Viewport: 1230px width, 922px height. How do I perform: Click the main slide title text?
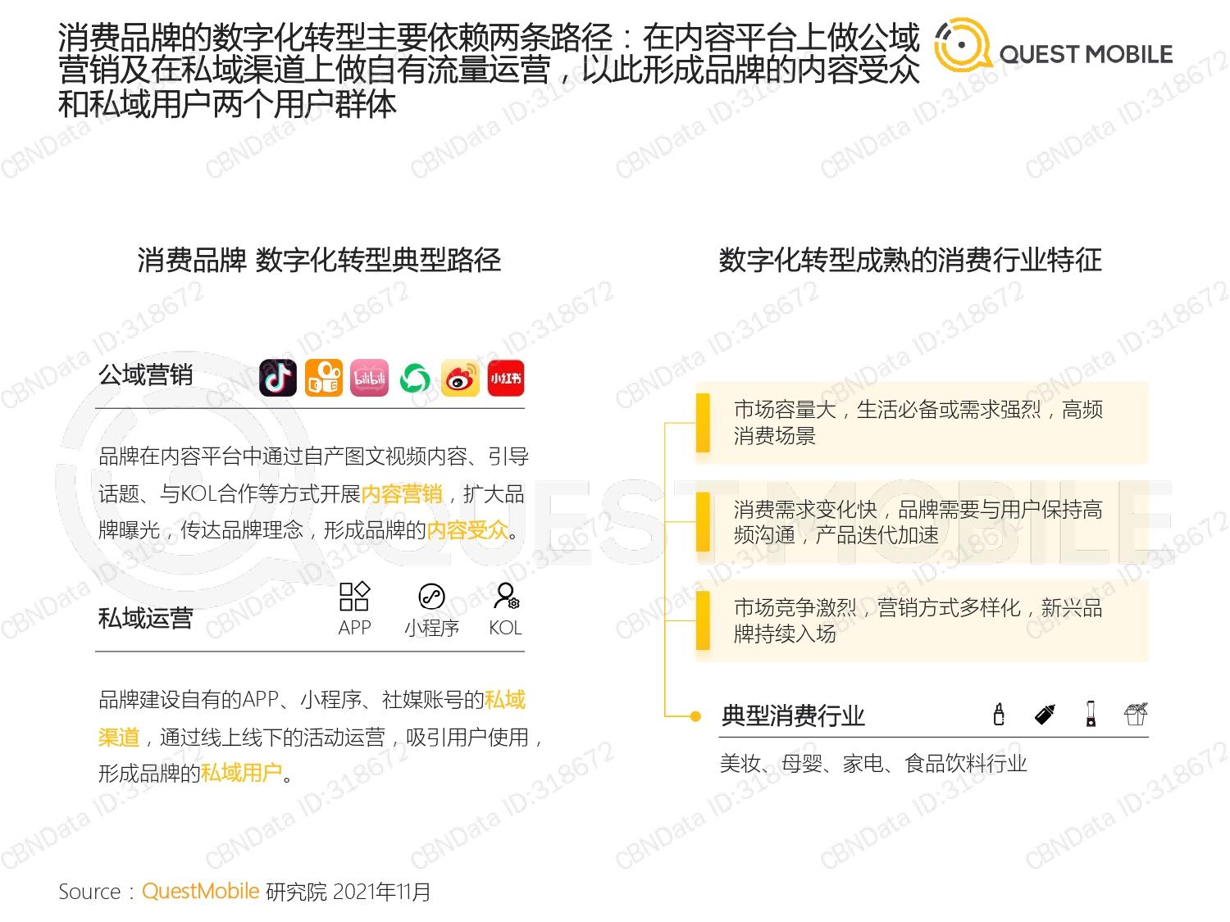(x=489, y=70)
